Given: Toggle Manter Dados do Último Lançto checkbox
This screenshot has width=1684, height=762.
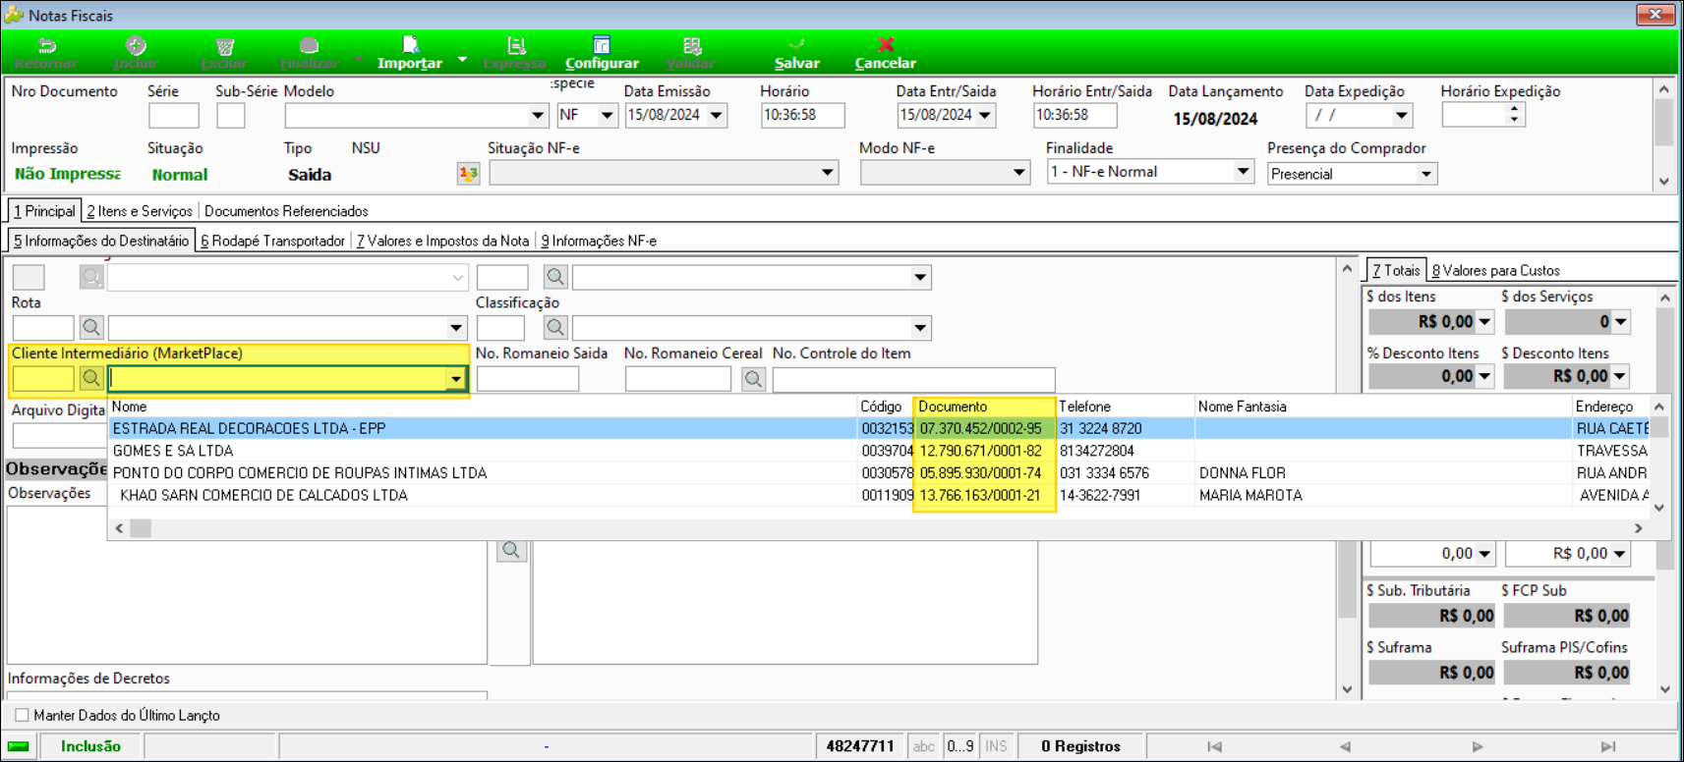Looking at the screenshot, I should [x=22, y=715].
